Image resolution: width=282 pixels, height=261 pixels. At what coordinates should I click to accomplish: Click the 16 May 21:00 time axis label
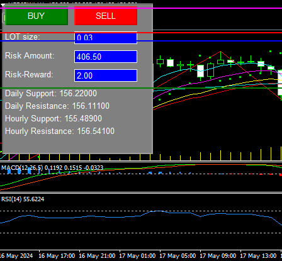97,256
